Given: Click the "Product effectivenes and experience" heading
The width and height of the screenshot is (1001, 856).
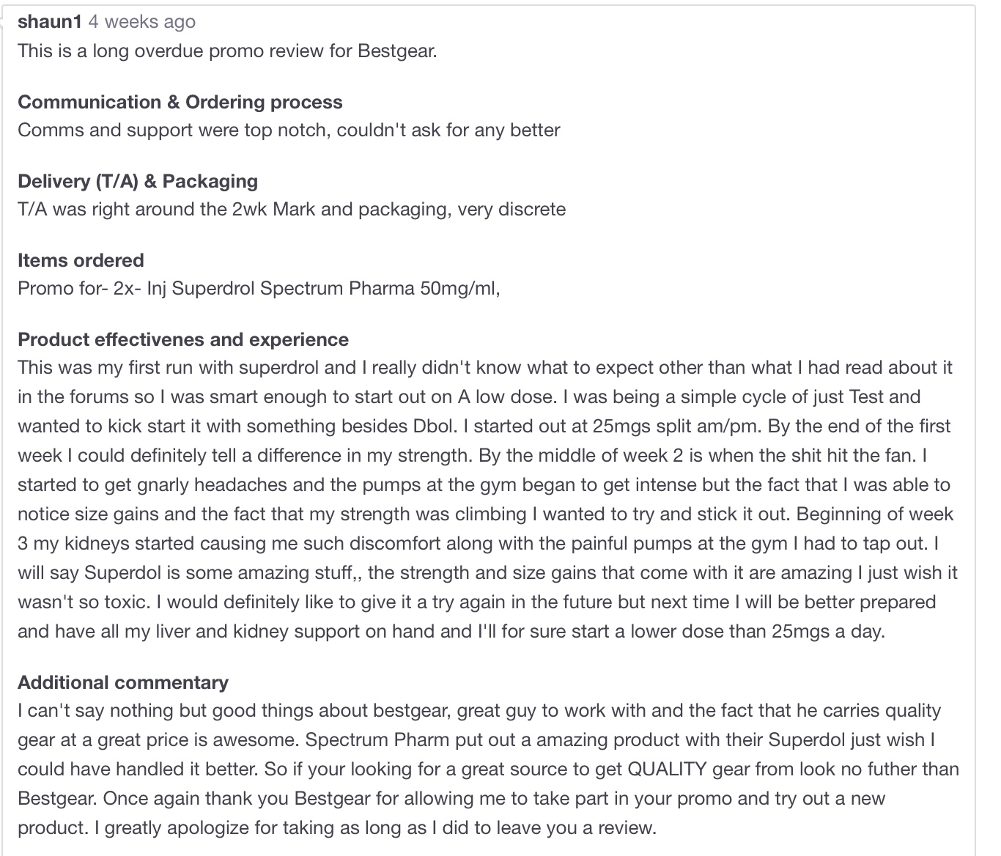Looking at the screenshot, I should [x=183, y=339].
